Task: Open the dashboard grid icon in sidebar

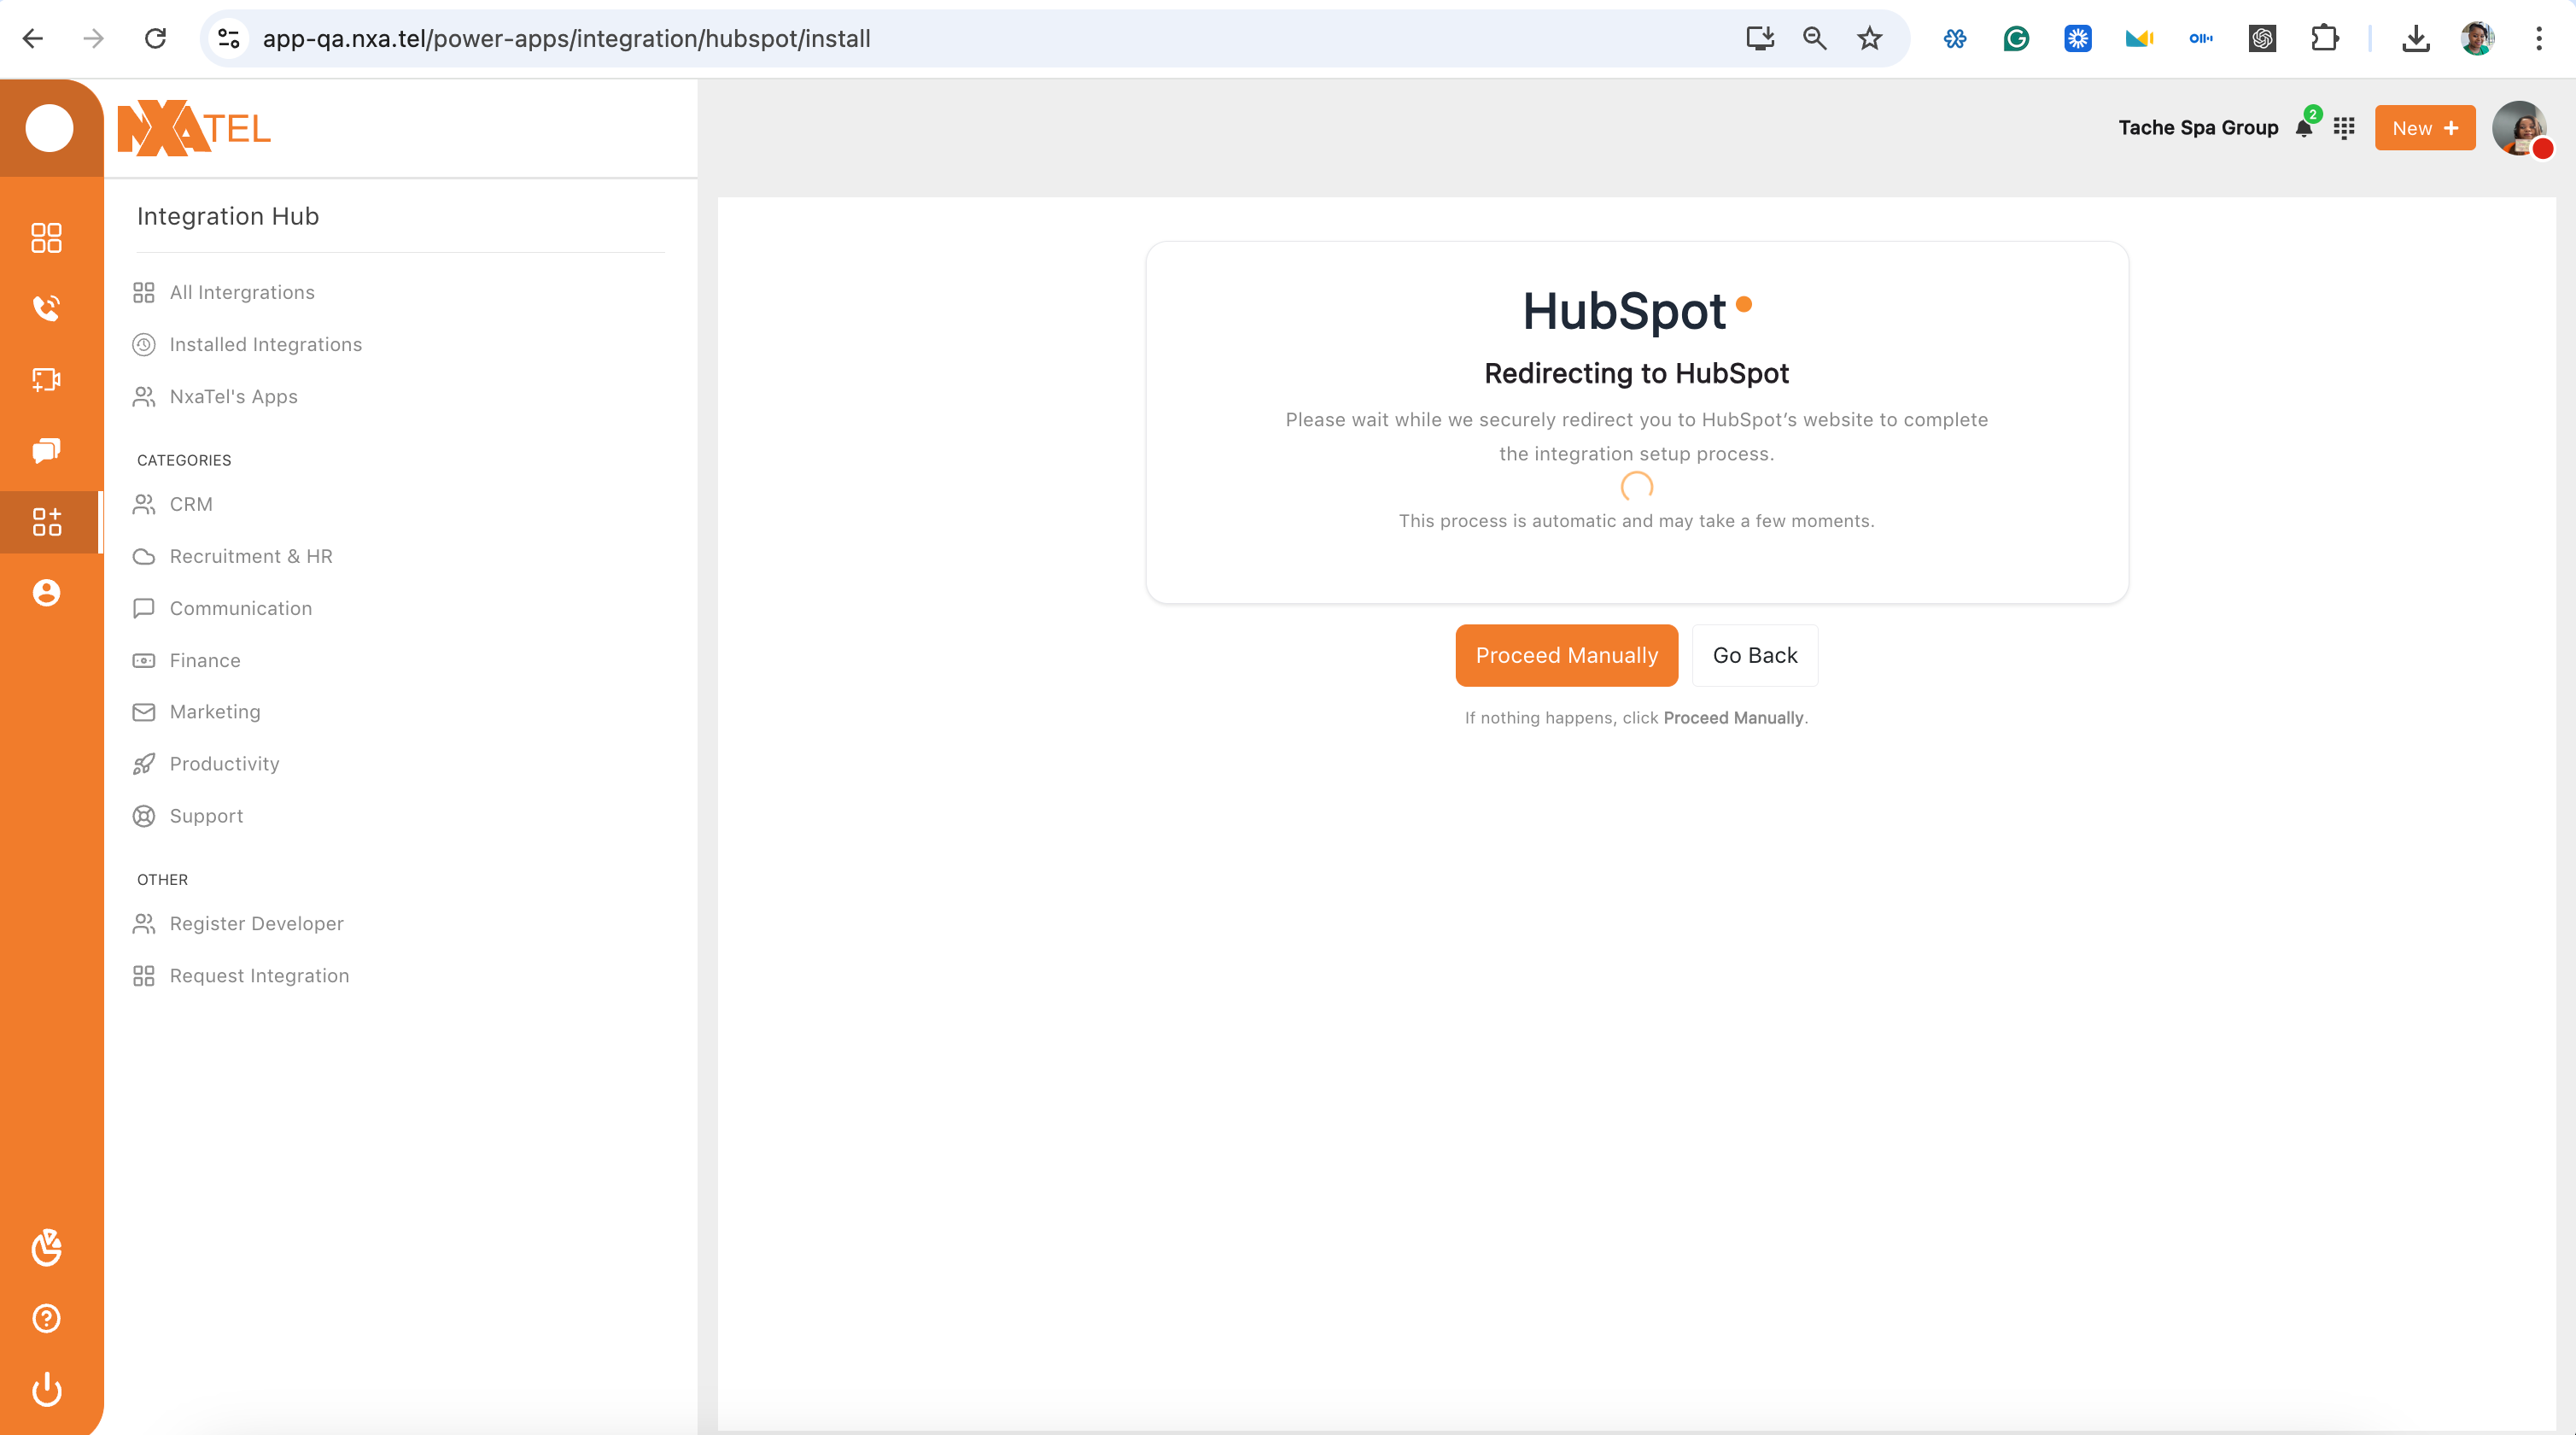Action: (x=46, y=237)
